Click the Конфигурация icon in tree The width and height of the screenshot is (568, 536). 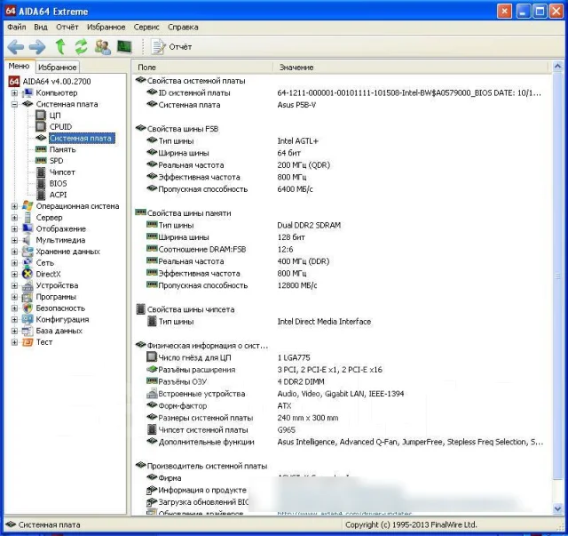coord(28,319)
